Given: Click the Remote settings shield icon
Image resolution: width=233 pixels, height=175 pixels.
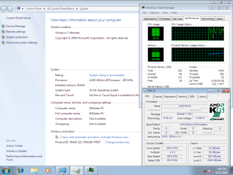Looking at the screenshot, I should click(3, 32).
